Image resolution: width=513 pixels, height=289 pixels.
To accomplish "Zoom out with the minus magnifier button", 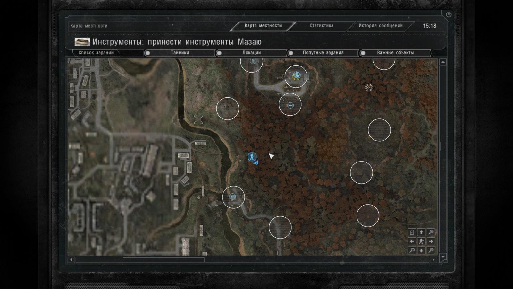I will 412,250.
